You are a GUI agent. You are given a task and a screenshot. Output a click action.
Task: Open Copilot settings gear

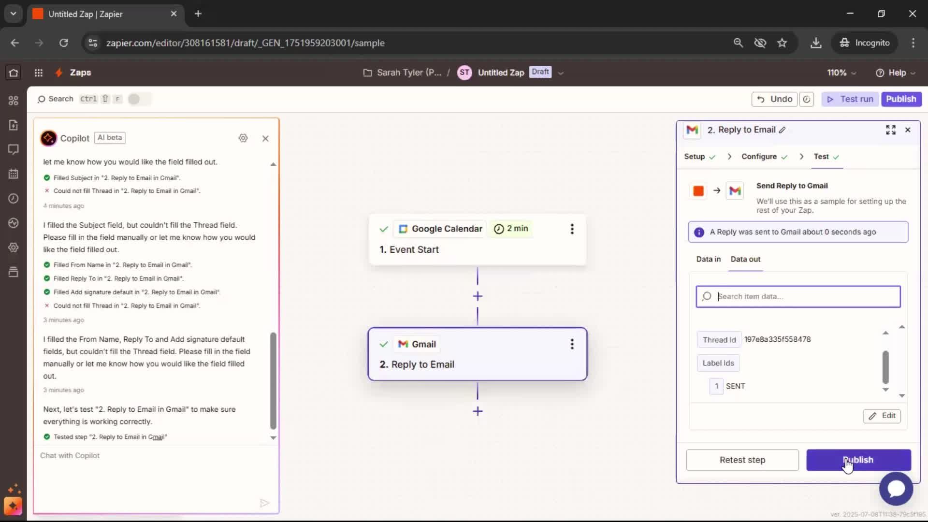(243, 138)
